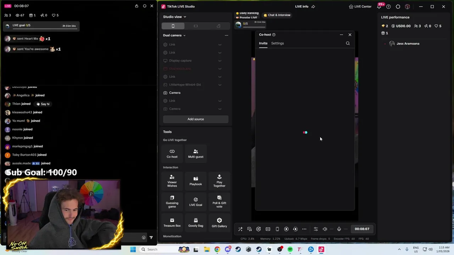This screenshot has height=255, width=454.
Task: Show the Display capture source
Action: click(220, 61)
